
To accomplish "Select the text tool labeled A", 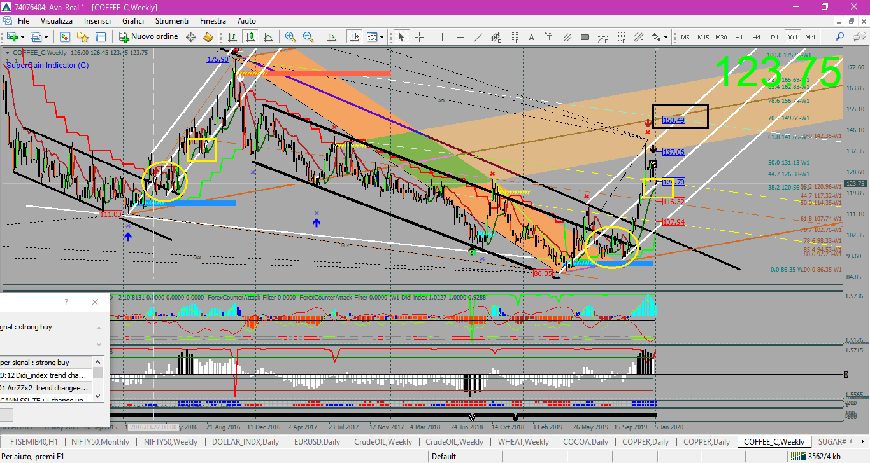I will coord(531,37).
